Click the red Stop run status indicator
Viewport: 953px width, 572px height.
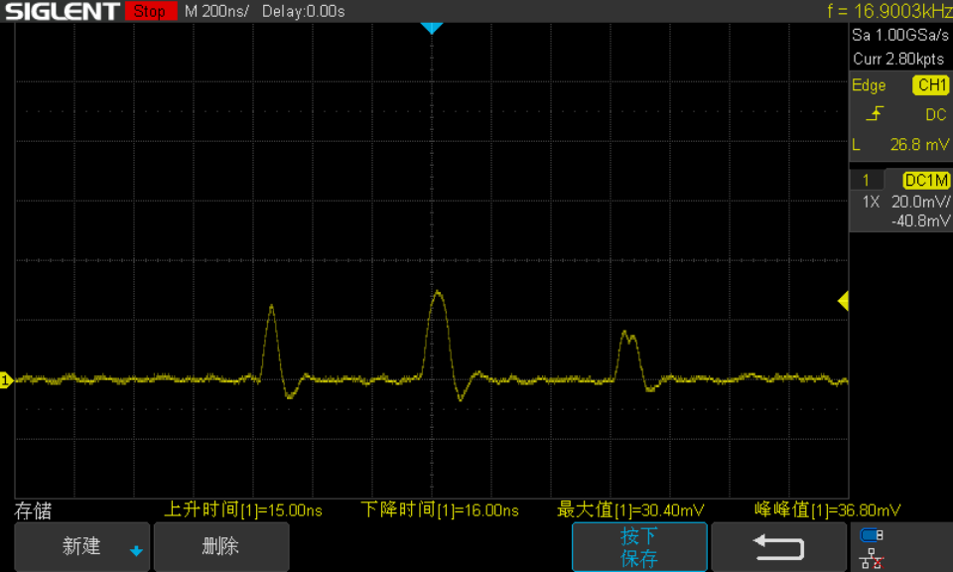pyautogui.click(x=150, y=11)
